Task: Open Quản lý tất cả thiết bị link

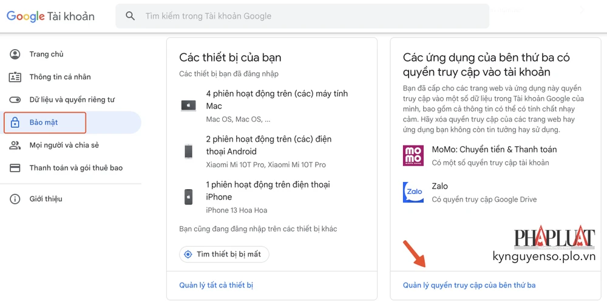Action: tap(216, 285)
